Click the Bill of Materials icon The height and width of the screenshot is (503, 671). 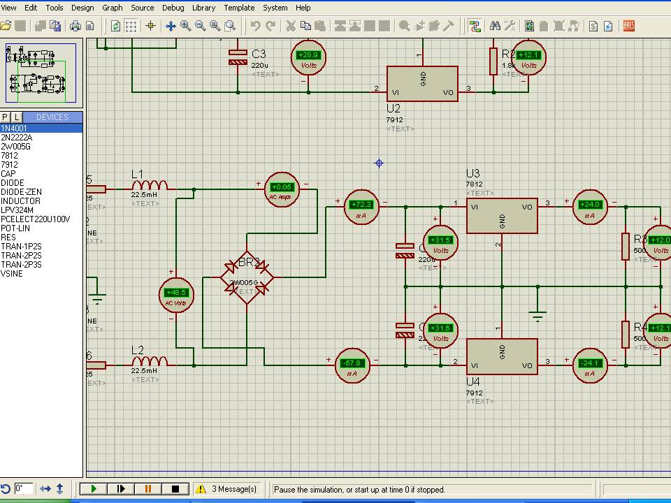(x=593, y=26)
